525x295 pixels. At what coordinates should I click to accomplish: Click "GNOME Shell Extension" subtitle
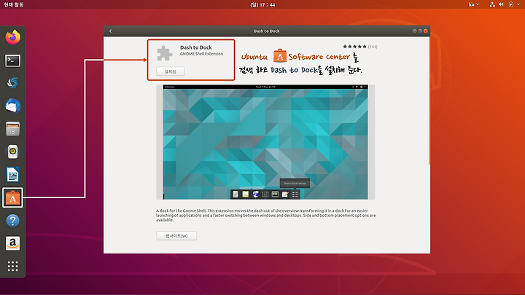point(201,54)
